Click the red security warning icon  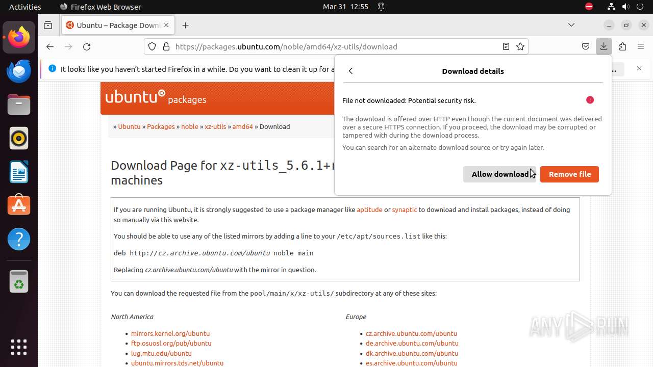pyautogui.click(x=590, y=100)
